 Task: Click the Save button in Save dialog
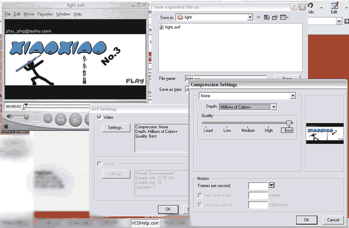tap(287, 78)
